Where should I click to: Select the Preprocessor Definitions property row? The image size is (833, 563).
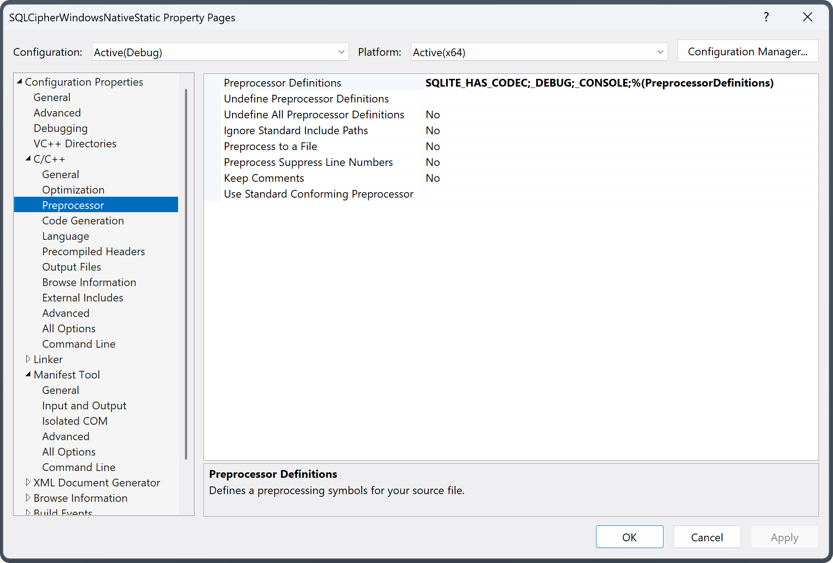[282, 83]
